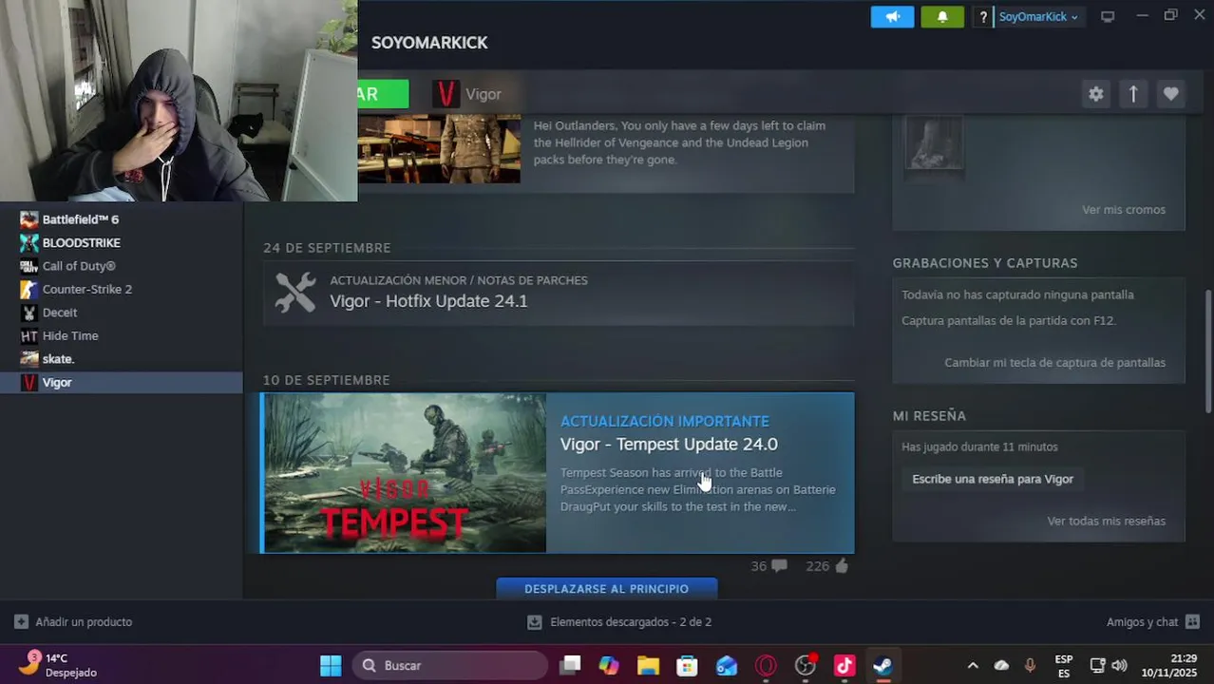The width and height of the screenshot is (1214, 684).
Task: Click the Battlefield 6 game icon
Action: pyautogui.click(x=29, y=219)
